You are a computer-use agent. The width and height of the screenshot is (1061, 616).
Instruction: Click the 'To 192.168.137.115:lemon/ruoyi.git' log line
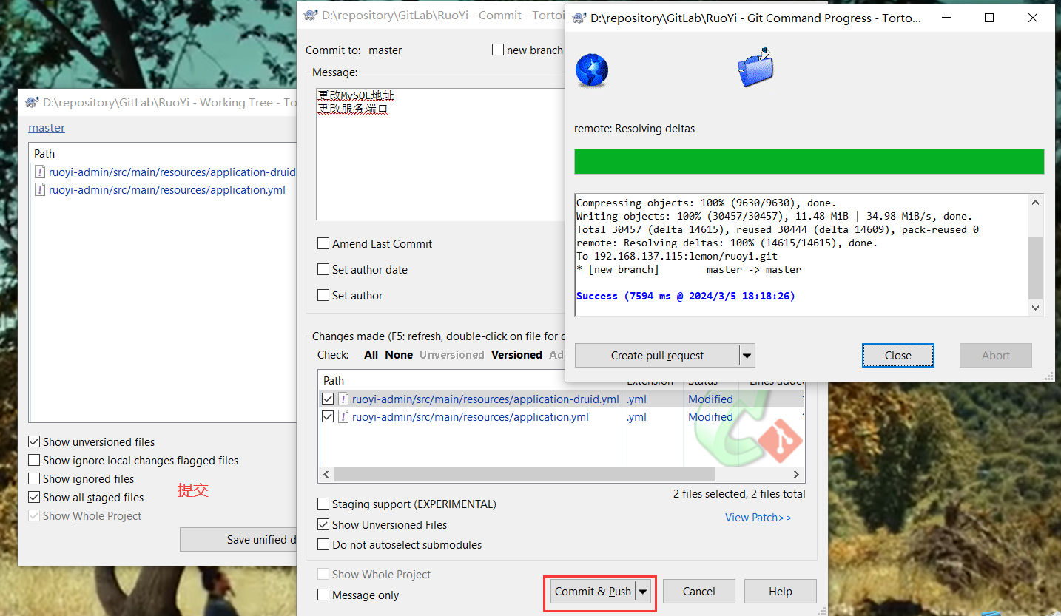677,257
